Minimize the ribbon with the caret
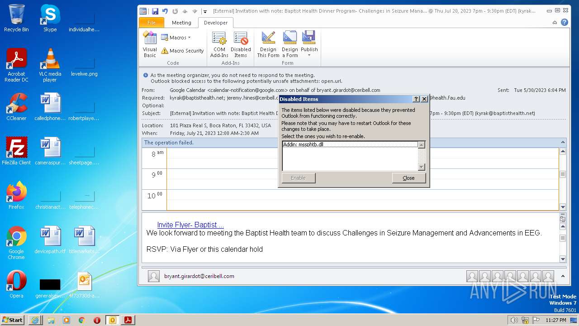This screenshot has height=326, width=579. click(x=555, y=22)
